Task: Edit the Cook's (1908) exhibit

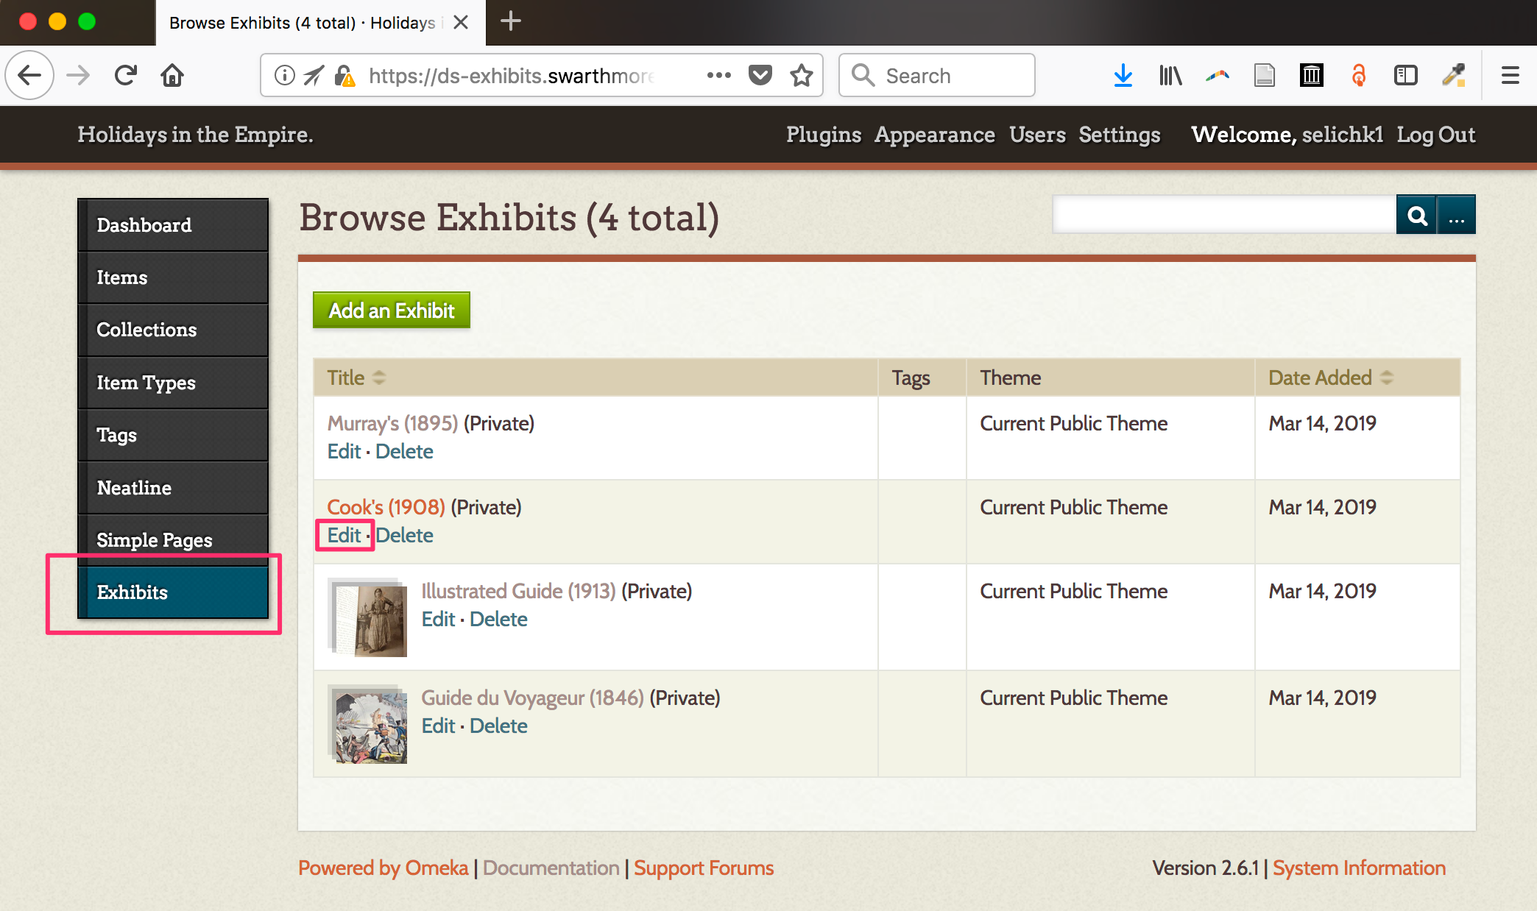Action: click(344, 535)
